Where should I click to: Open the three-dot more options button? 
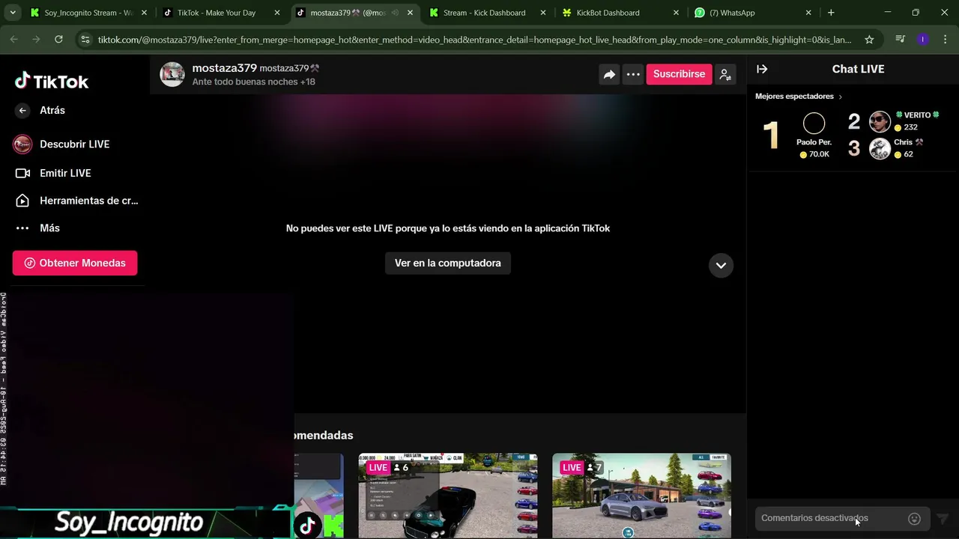633,74
